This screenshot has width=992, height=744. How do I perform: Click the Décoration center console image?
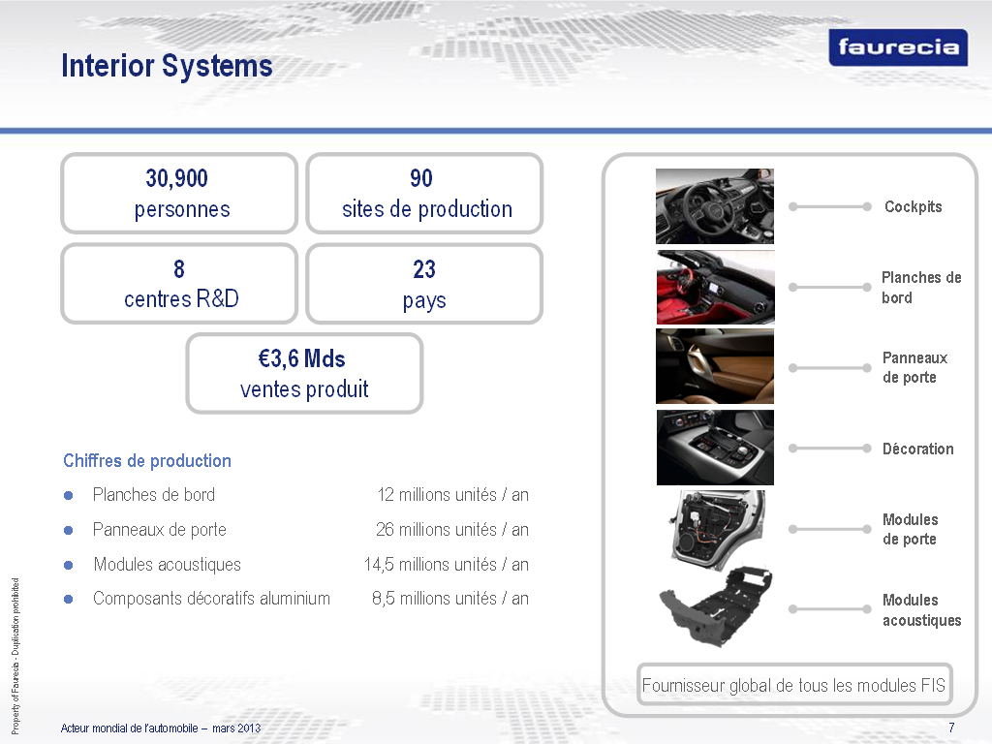coord(714,448)
